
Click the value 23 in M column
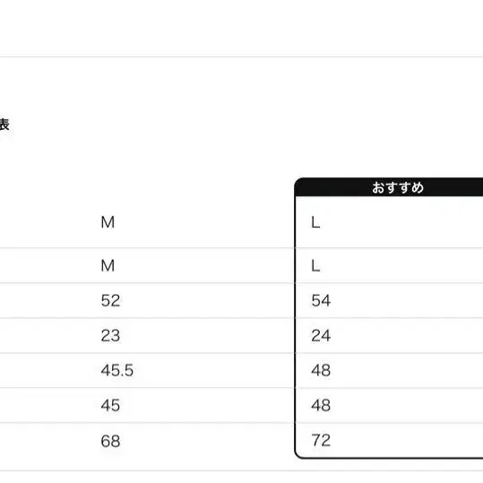pyautogui.click(x=110, y=335)
